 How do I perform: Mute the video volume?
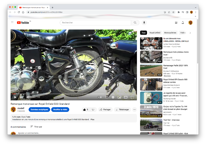[x=28, y=97]
